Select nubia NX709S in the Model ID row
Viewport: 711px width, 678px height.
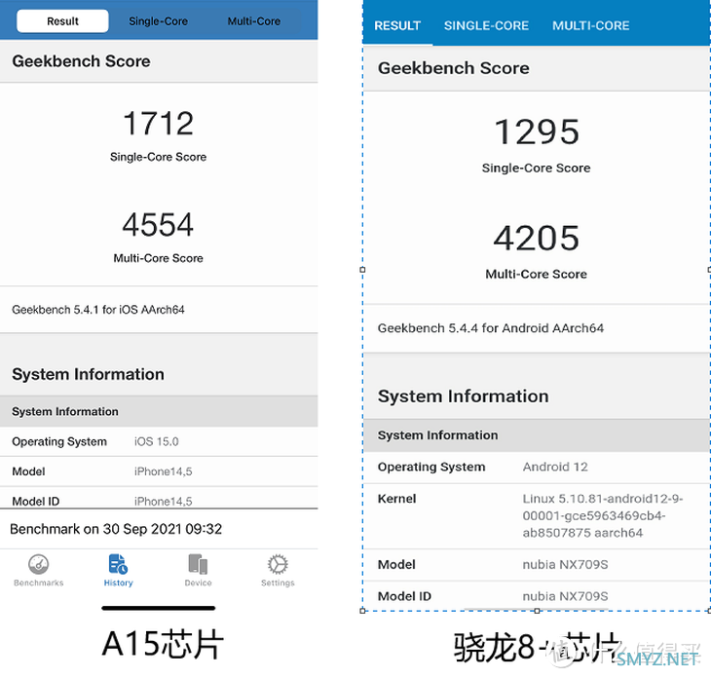[565, 596]
